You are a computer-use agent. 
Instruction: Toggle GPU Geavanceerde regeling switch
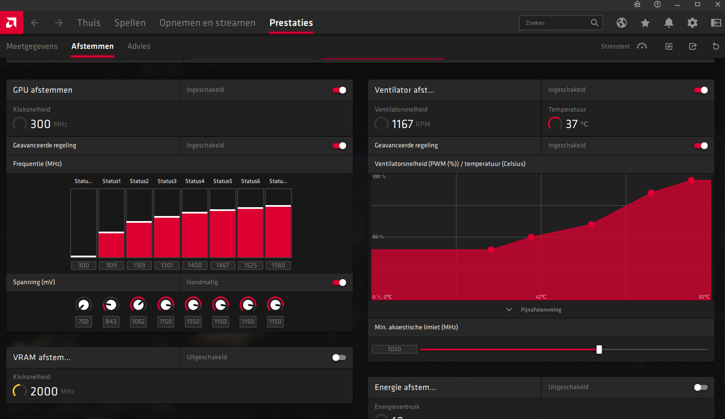pos(339,146)
